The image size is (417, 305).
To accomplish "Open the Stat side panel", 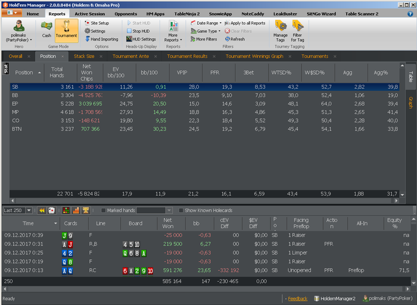I will click(x=6, y=69).
